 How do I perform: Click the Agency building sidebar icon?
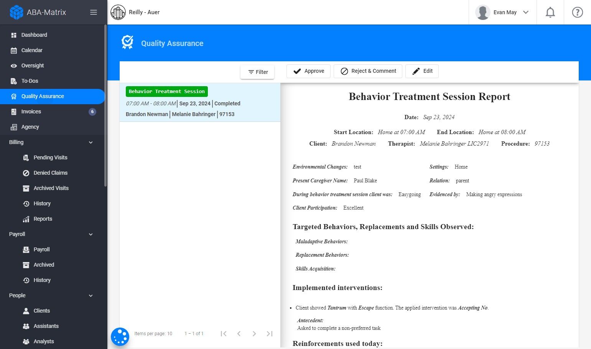(x=14, y=127)
